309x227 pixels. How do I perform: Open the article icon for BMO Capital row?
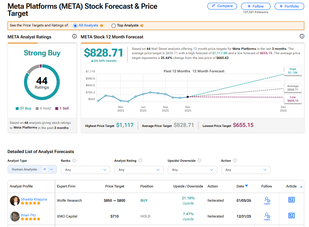[292, 216]
